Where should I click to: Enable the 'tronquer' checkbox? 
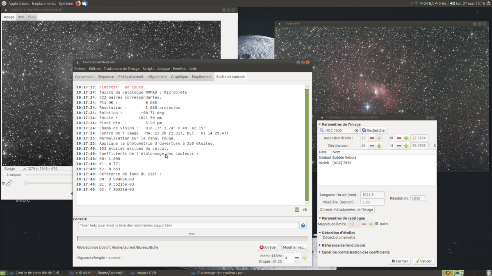4,175
